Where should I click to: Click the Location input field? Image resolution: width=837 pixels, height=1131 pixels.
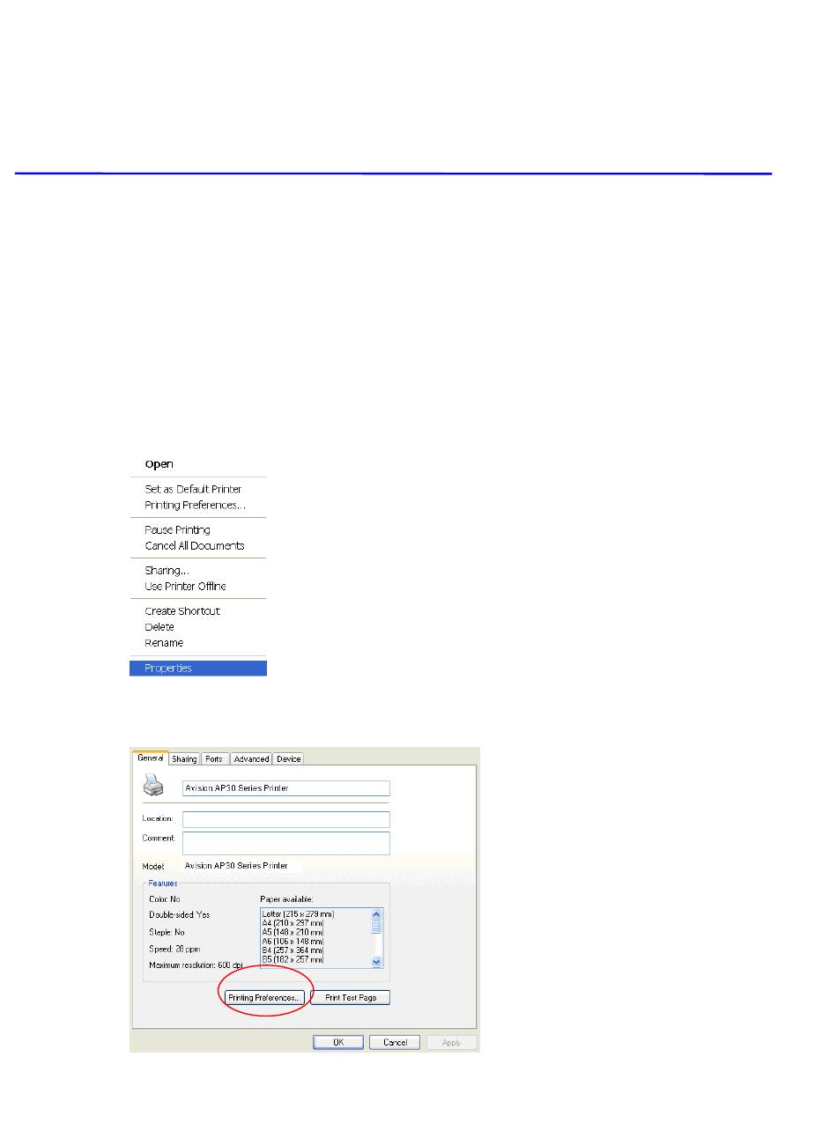pos(285,819)
